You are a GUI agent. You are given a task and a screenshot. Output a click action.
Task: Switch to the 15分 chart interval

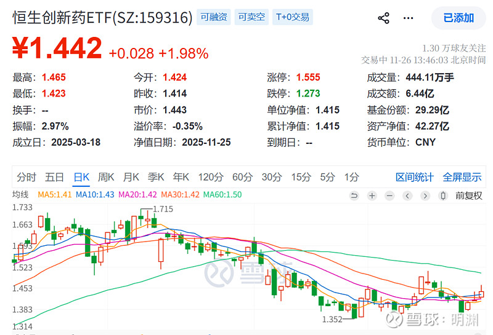pyautogui.click(x=301, y=177)
